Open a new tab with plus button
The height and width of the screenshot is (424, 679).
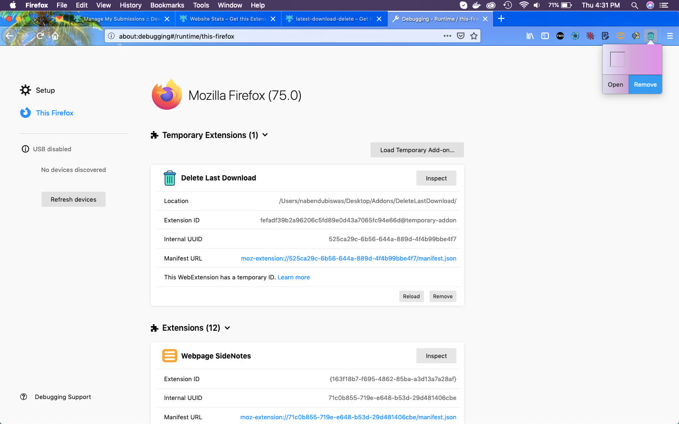coord(501,18)
